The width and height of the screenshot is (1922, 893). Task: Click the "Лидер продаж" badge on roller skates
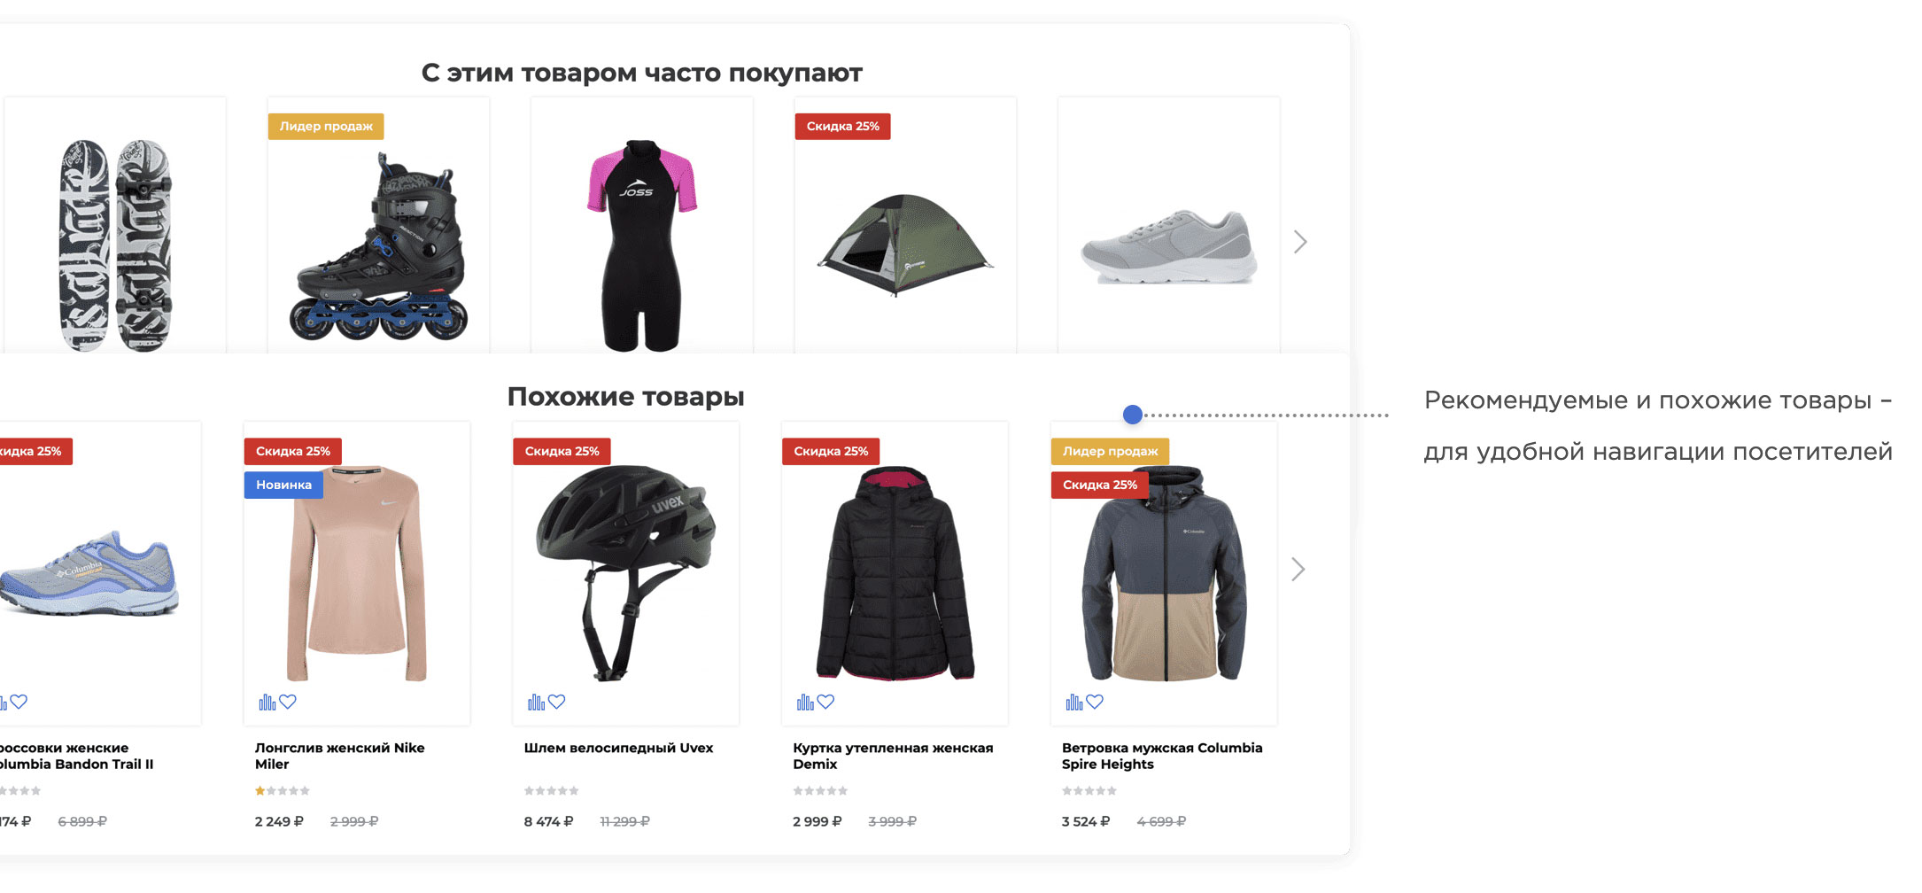point(326,126)
